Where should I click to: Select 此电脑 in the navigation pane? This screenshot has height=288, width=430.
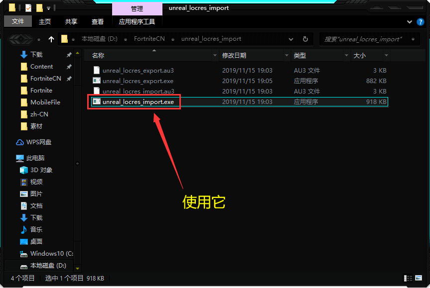coord(35,158)
